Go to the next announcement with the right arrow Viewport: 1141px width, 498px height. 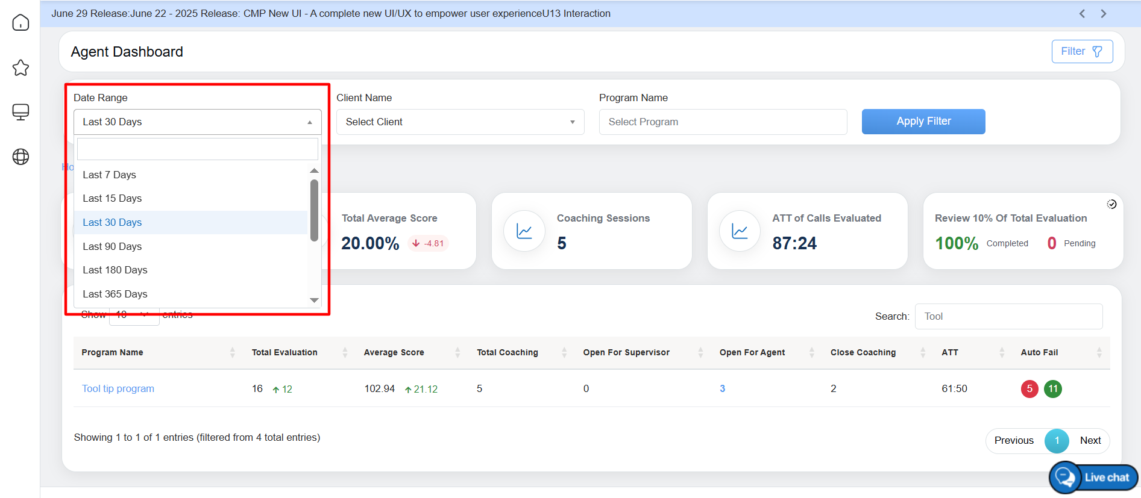click(x=1104, y=13)
